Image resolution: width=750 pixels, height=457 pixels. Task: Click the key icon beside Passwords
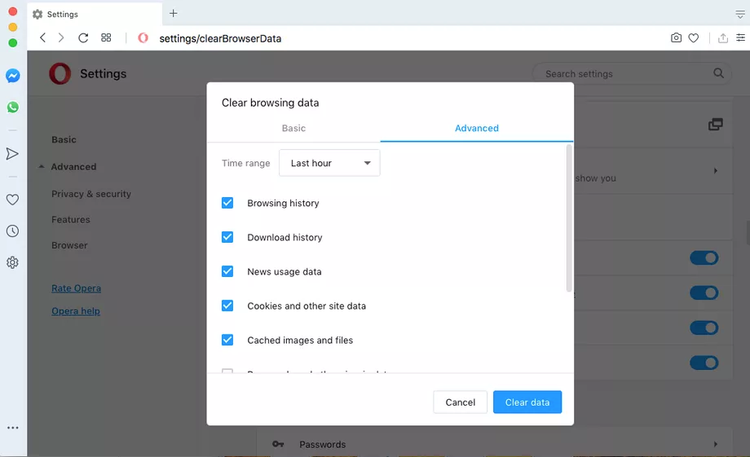coord(278,444)
